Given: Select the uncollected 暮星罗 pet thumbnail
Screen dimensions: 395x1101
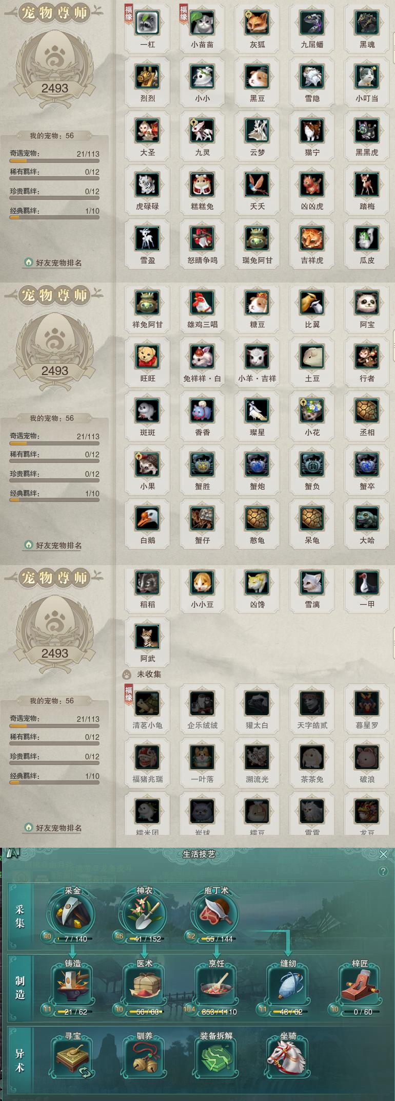Looking at the screenshot, I should (x=367, y=704).
